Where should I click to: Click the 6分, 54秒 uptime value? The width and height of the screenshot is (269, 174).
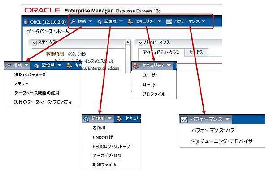click(x=77, y=54)
